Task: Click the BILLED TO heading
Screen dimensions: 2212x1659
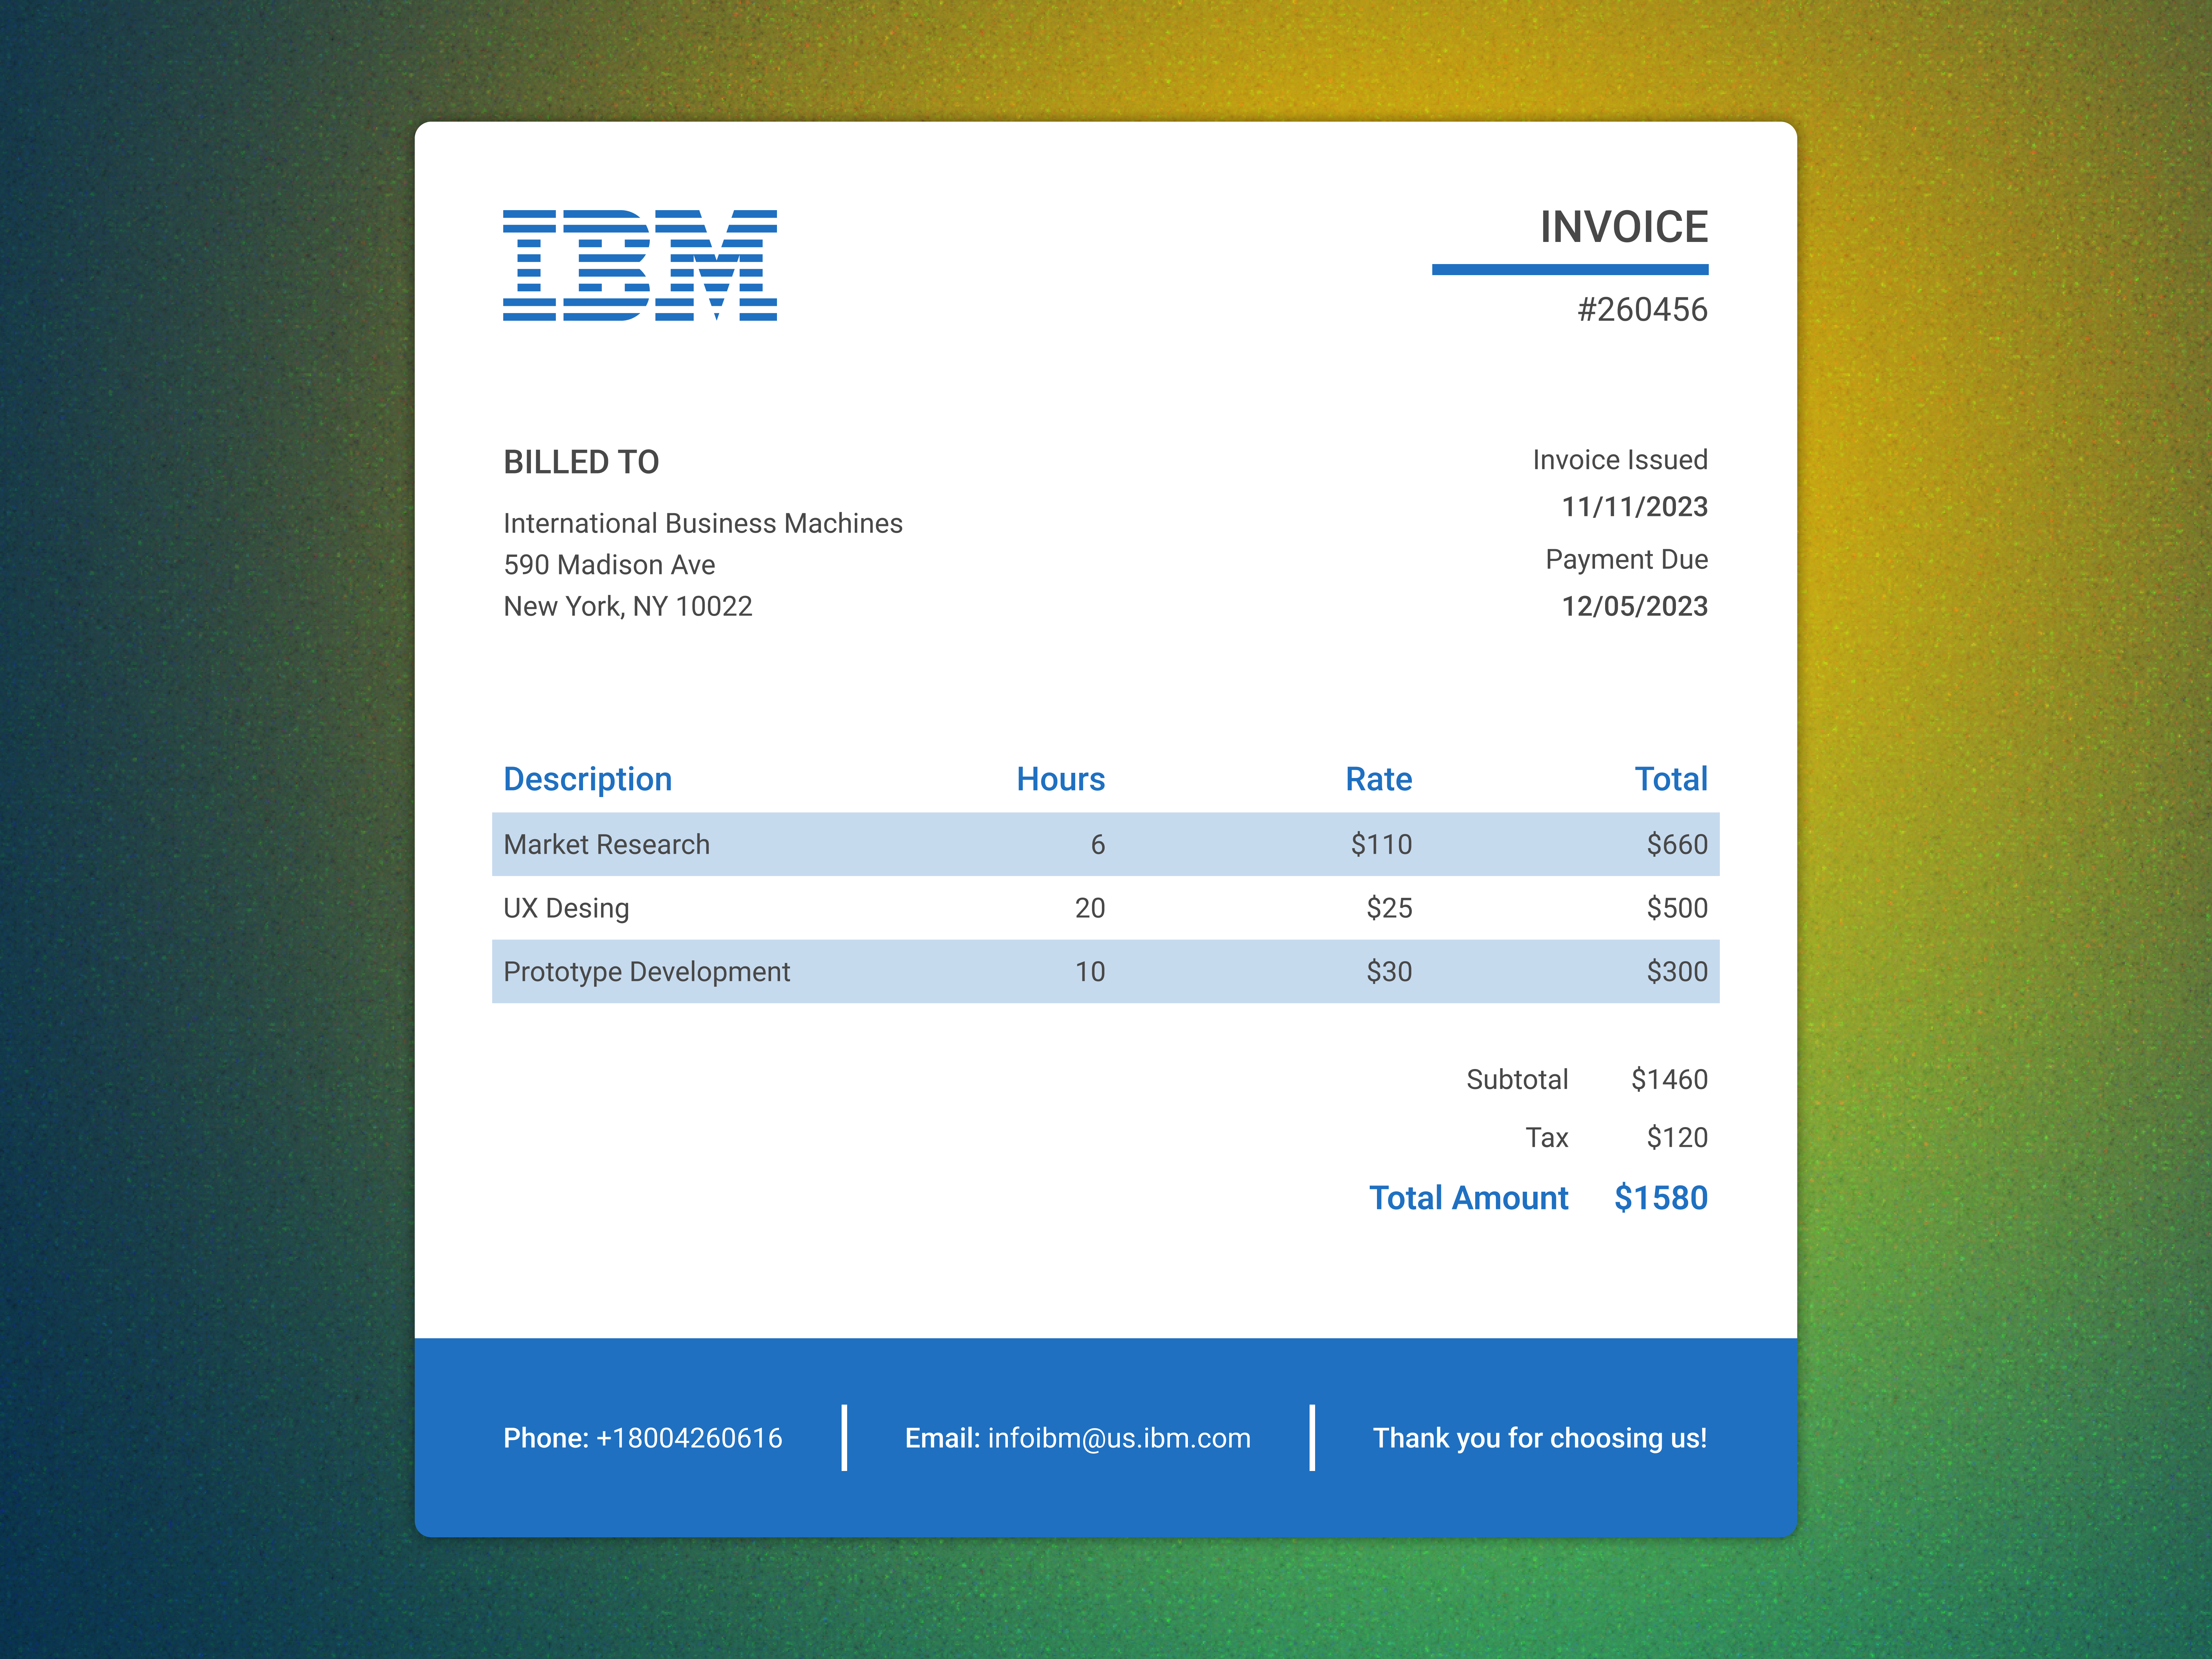Action: pyautogui.click(x=581, y=462)
